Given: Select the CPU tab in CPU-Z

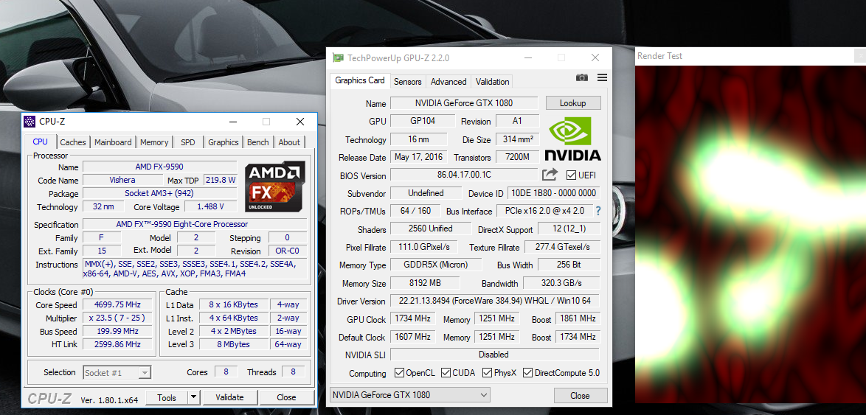Looking at the screenshot, I should pos(41,142).
